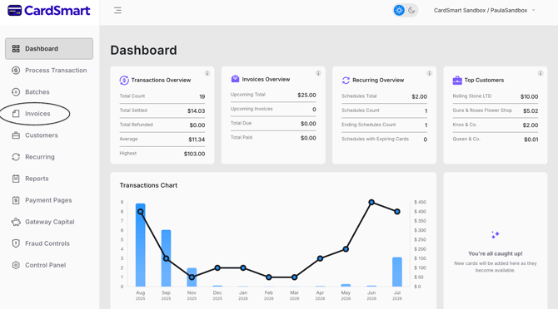558x309 pixels.
Task: Click the Reports clipboard icon
Action: point(16,179)
